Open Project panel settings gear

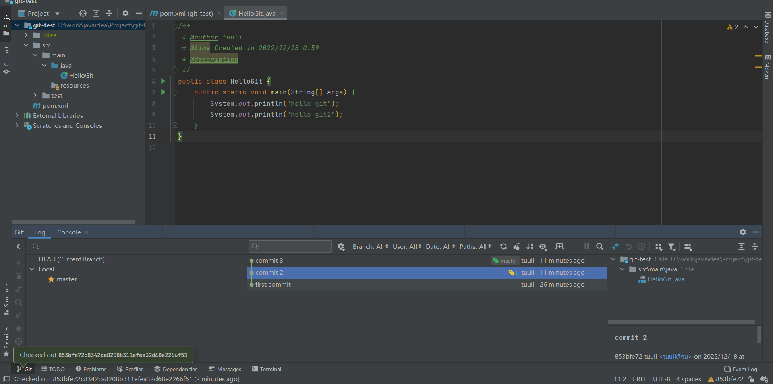125,13
